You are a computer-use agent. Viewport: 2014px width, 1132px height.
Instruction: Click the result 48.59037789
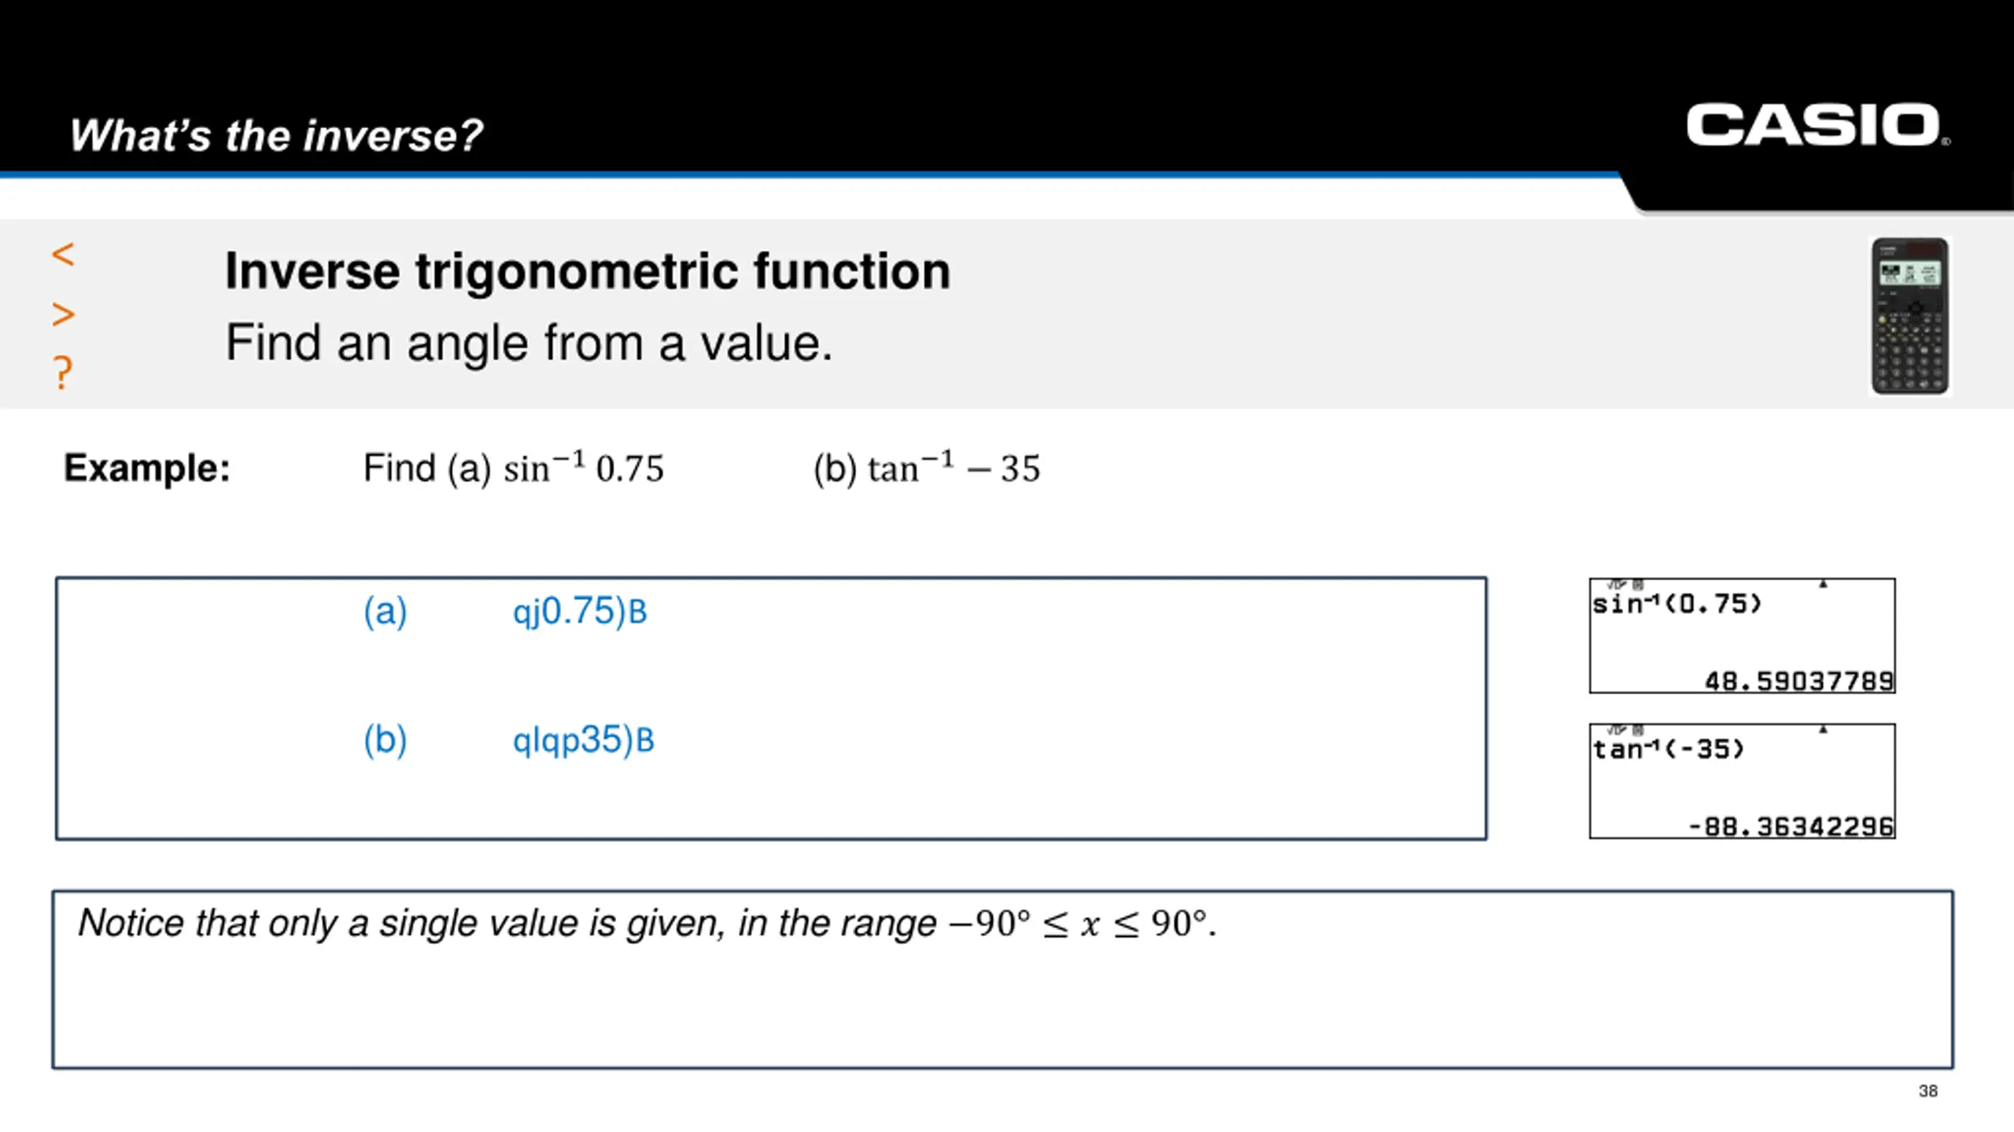[1798, 681]
